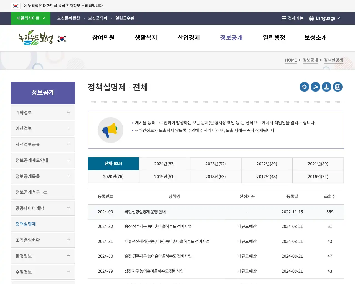
Task: Open the 보성소개 main menu
Action: coord(316,38)
